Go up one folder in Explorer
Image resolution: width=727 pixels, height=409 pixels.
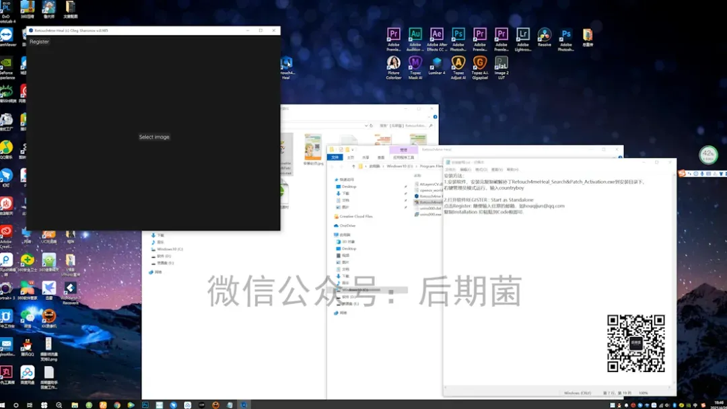pyautogui.click(x=353, y=166)
